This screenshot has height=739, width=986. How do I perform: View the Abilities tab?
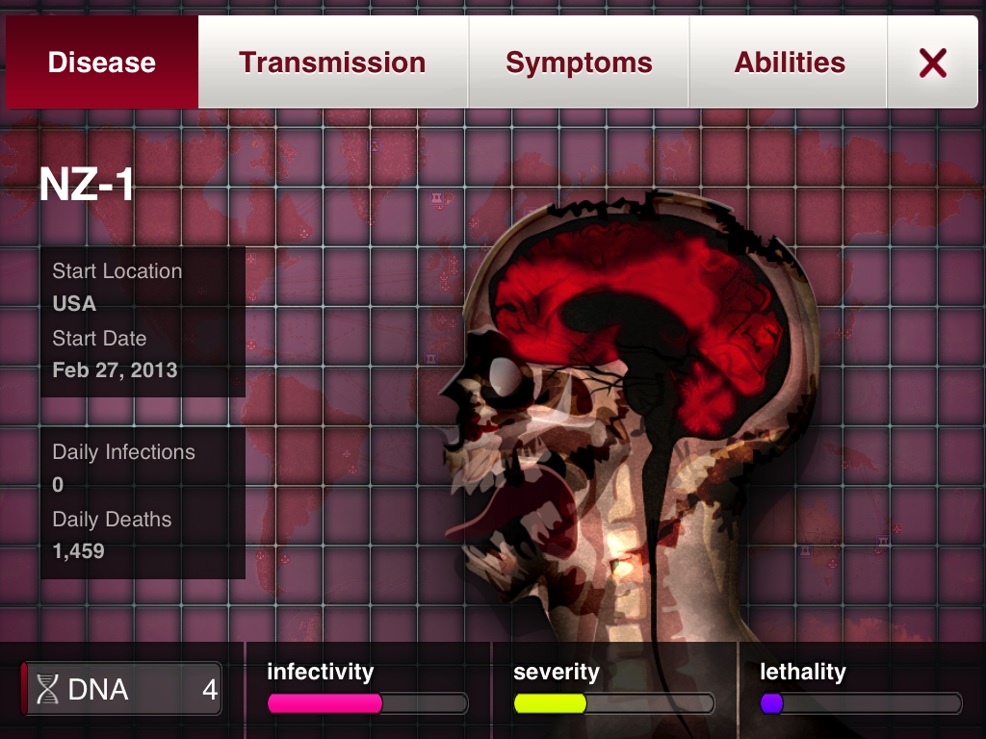click(x=789, y=62)
